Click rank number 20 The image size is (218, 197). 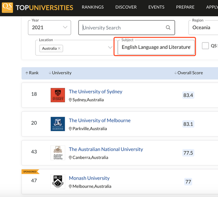tap(34, 123)
